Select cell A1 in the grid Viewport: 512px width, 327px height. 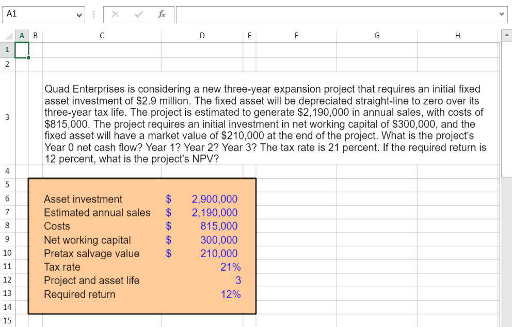[x=22, y=49]
